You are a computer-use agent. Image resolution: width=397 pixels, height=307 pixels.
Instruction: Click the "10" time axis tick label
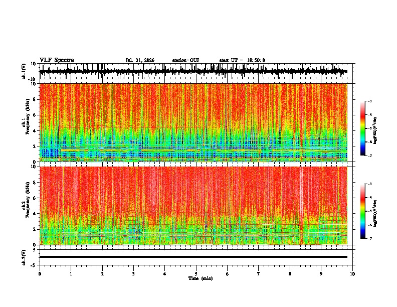[352, 274]
